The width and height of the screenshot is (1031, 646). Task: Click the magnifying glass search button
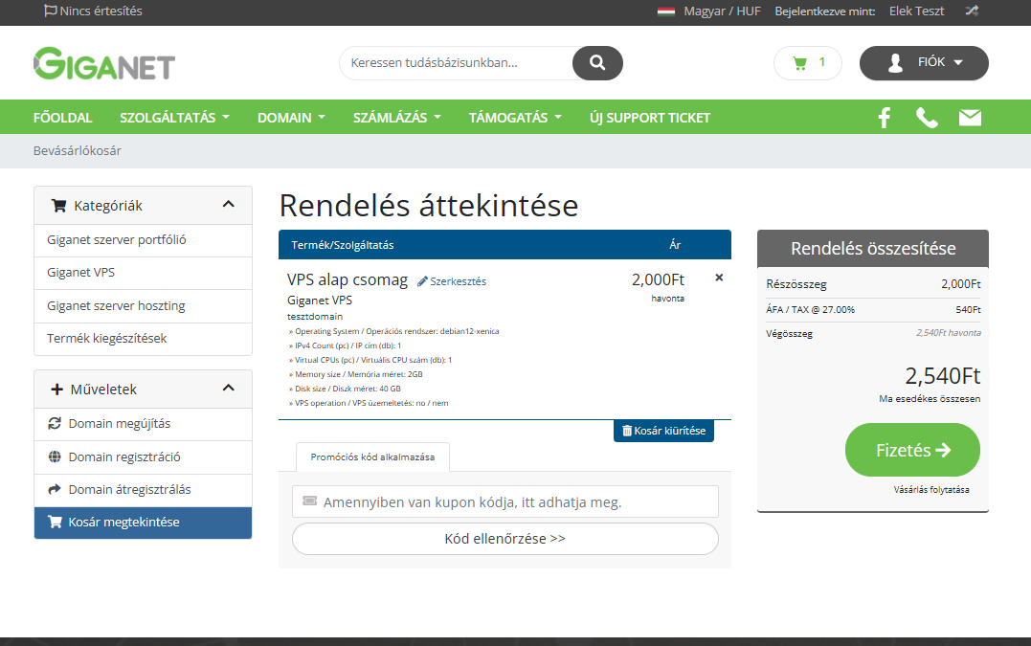pos(597,63)
